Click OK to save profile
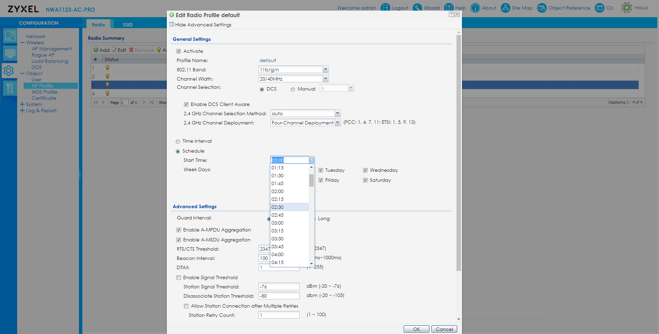This screenshot has height=334, width=659. (416, 329)
